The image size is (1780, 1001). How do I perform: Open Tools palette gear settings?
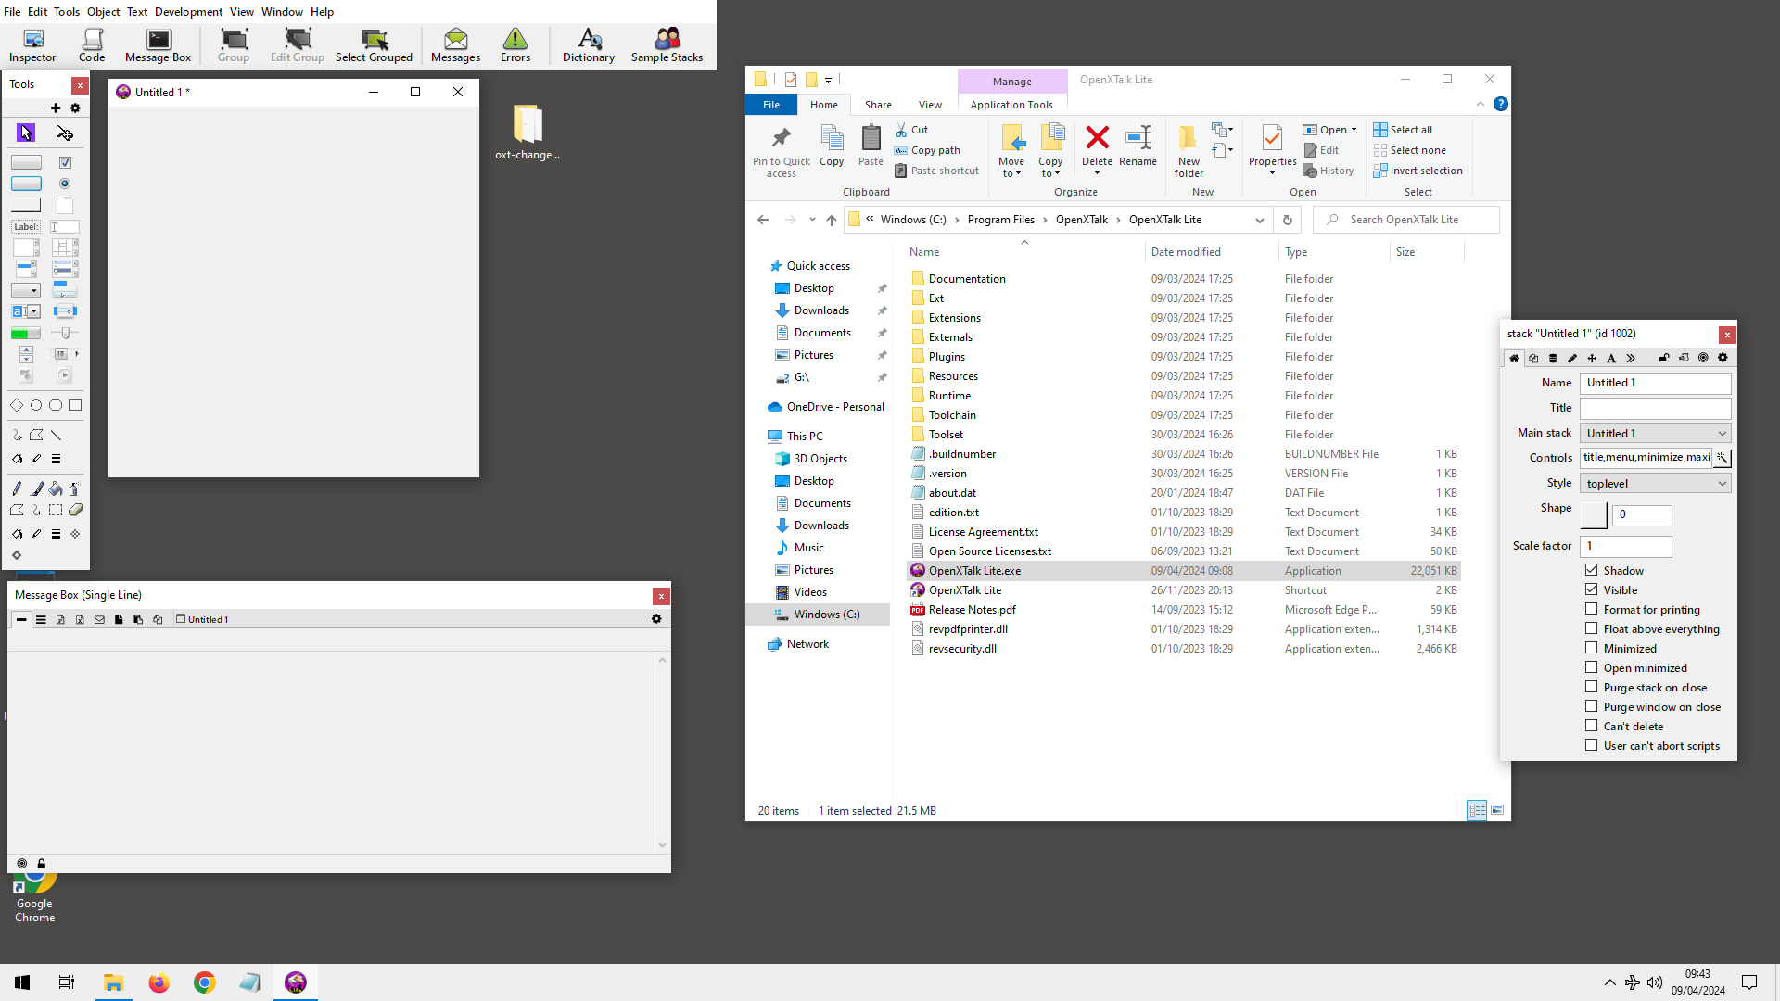click(75, 108)
